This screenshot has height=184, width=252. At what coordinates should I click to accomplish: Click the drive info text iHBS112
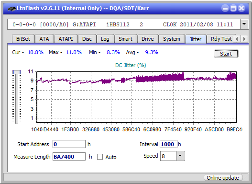pos(118,24)
